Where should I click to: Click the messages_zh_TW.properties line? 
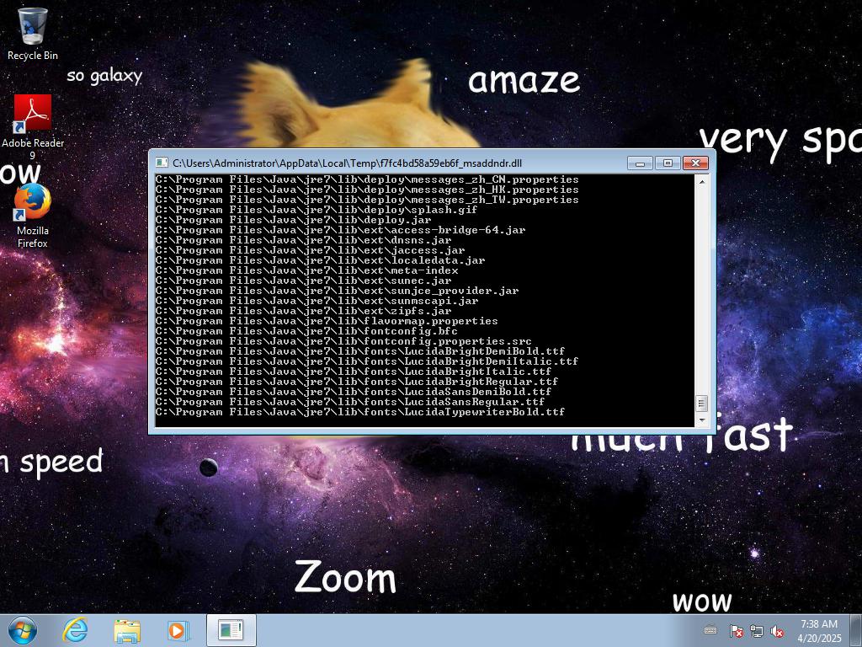[x=367, y=200]
